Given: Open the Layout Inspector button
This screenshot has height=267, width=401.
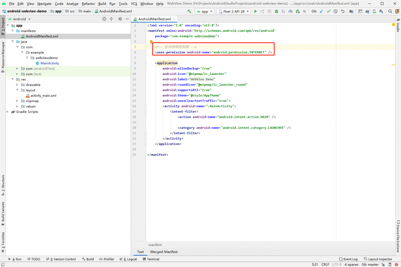Looking at the screenshot, I should pos(378,259).
